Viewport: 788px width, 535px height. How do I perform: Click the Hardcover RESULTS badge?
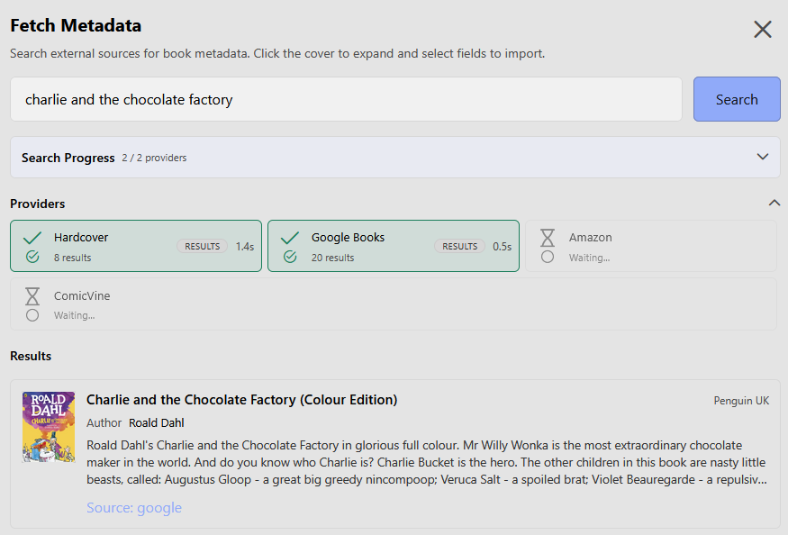point(203,246)
